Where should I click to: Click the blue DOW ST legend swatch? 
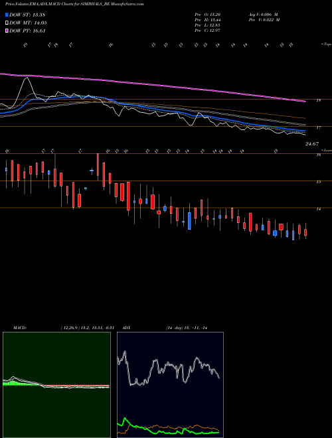pyautogui.click(x=7, y=15)
